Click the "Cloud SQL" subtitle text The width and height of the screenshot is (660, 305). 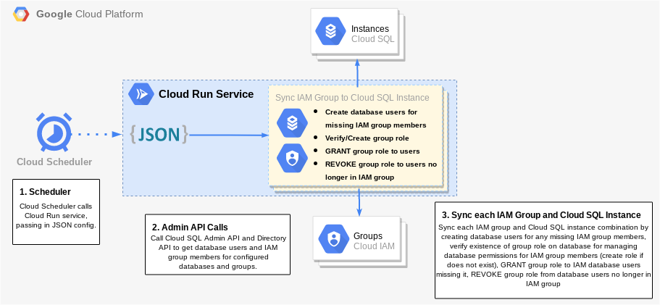point(373,40)
